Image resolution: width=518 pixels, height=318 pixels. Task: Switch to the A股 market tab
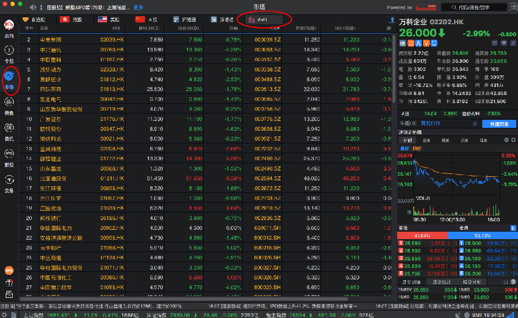click(x=146, y=20)
